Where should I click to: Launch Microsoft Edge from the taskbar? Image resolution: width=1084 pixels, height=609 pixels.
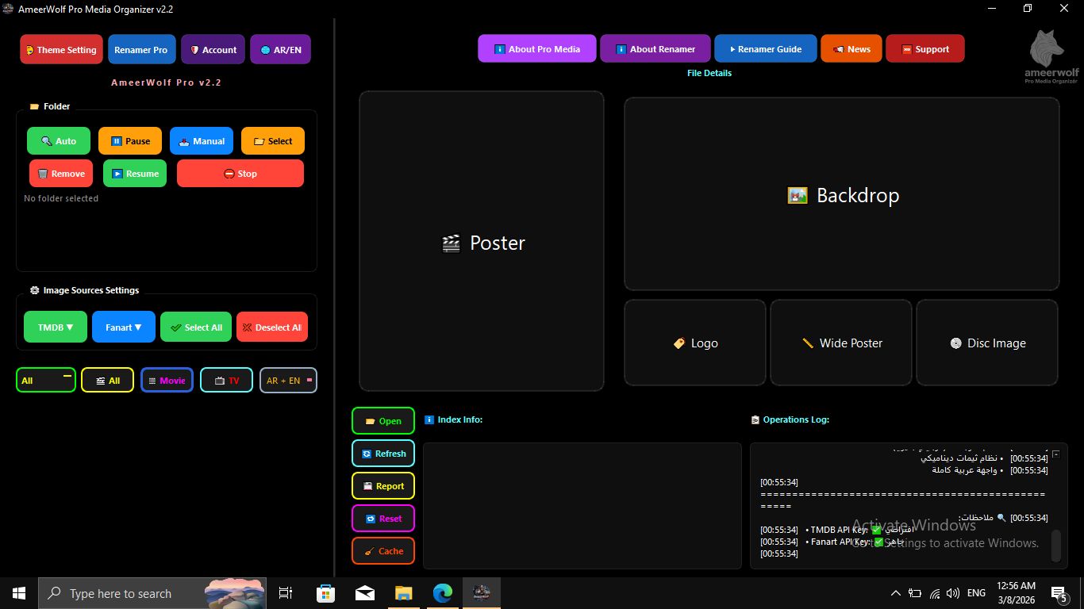coord(443,593)
